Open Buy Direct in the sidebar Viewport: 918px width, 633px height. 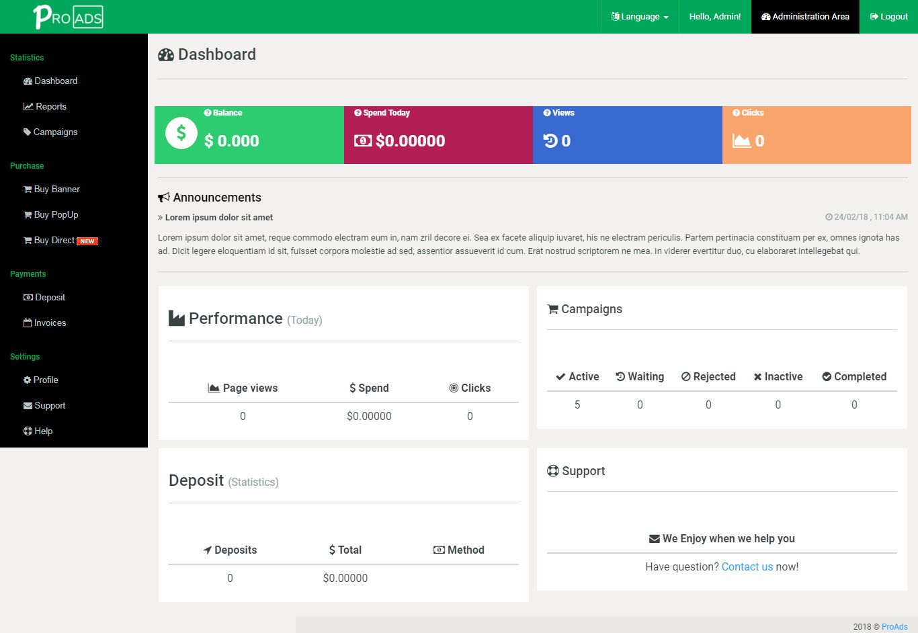[x=49, y=240]
